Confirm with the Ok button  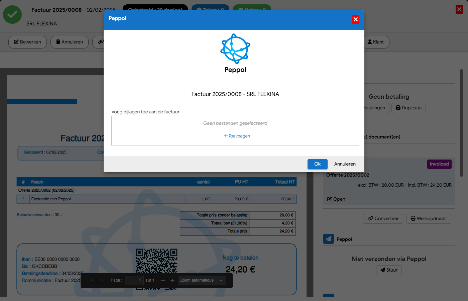tap(317, 164)
